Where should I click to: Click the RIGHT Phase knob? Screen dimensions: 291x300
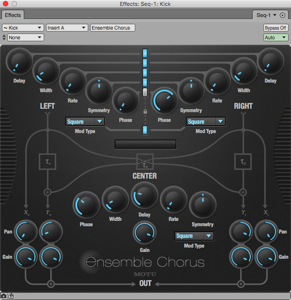(x=164, y=101)
